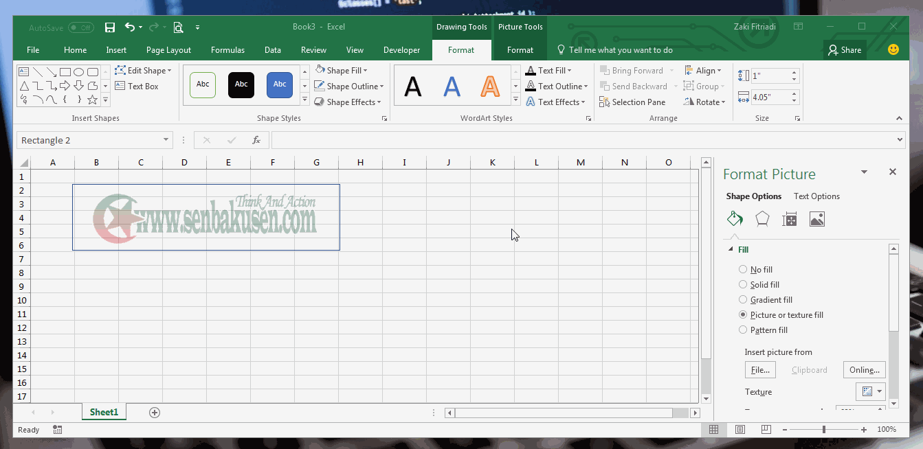This screenshot has height=449, width=923.
Task: Apply the blue fill Abc shape style
Action: [x=280, y=84]
